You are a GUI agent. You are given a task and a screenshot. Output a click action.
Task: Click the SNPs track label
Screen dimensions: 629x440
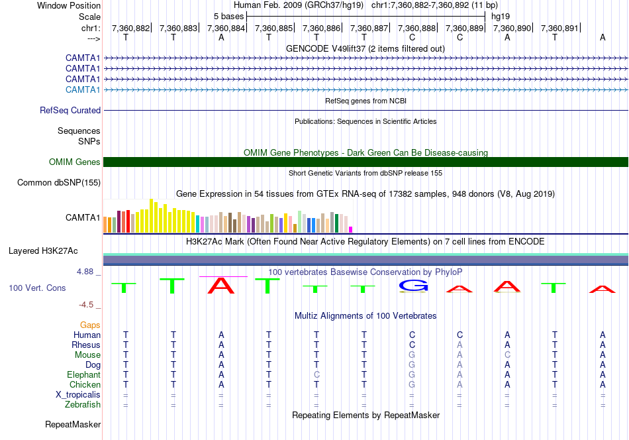pos(89,141)
